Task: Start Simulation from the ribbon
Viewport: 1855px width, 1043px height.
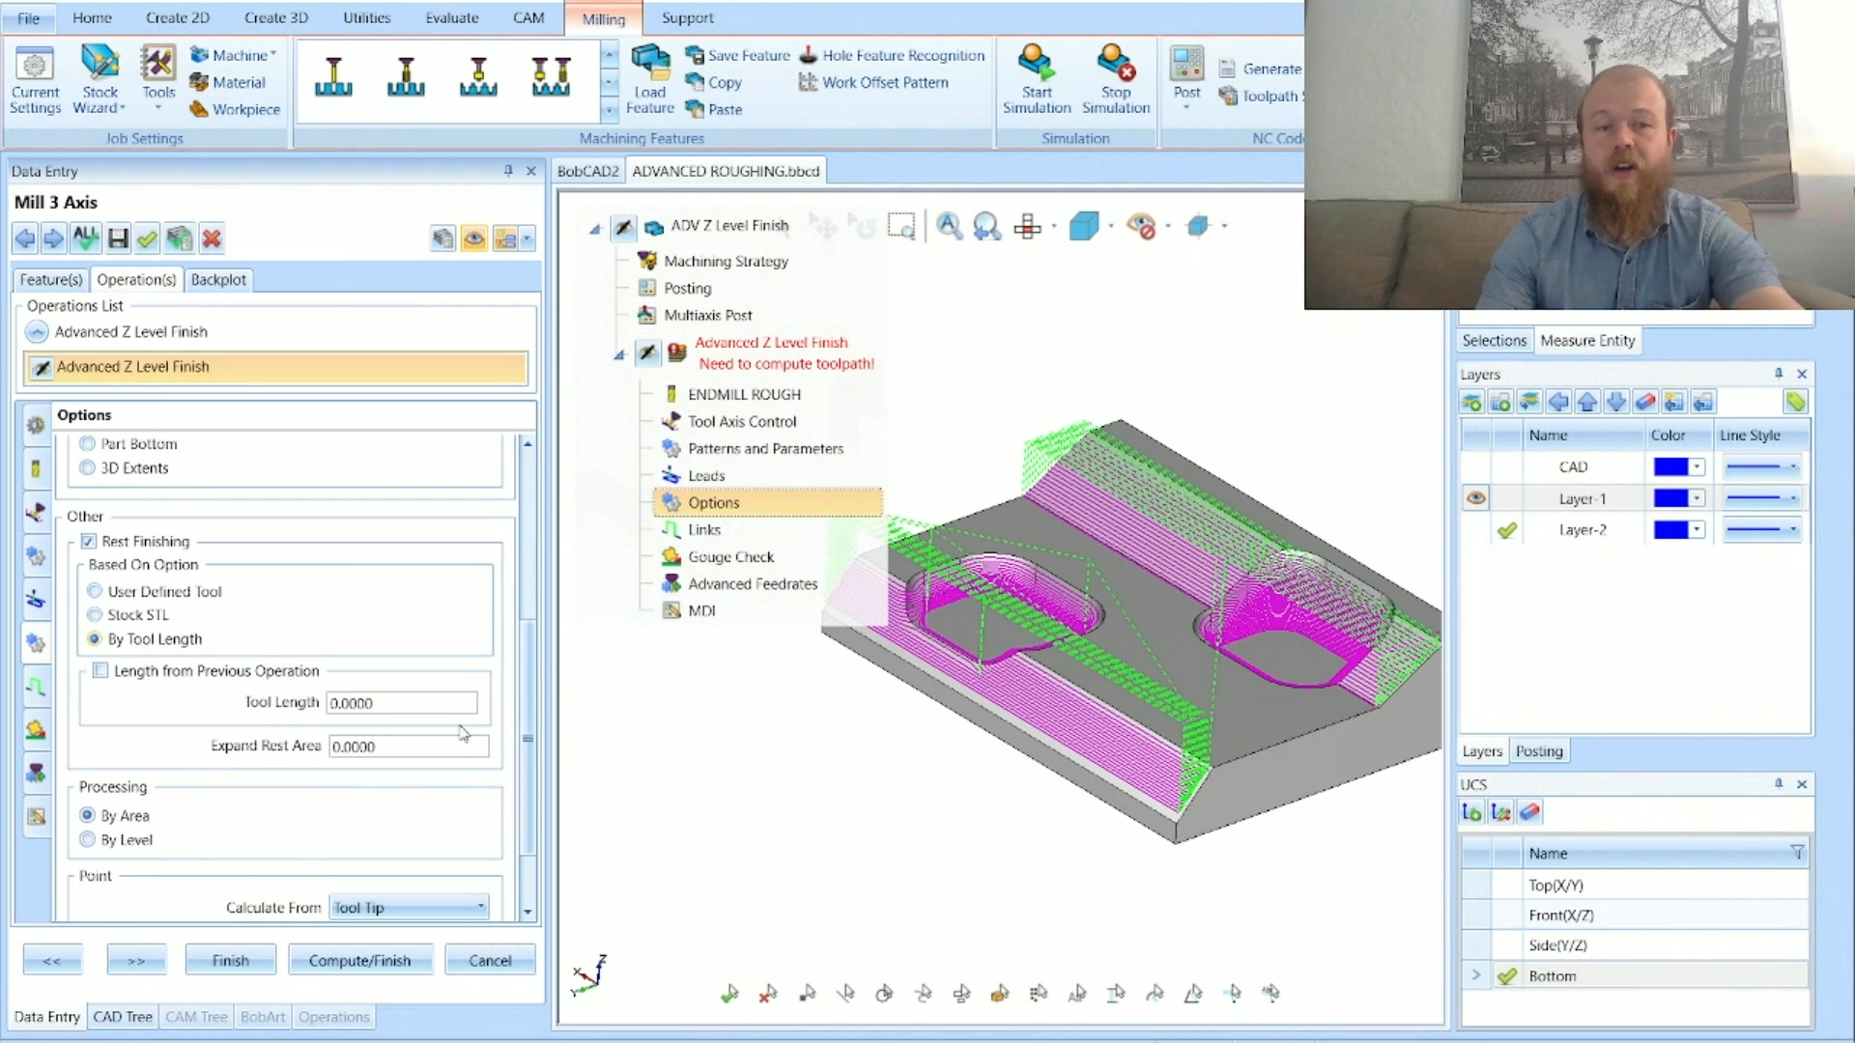Action: point(1037,81)
